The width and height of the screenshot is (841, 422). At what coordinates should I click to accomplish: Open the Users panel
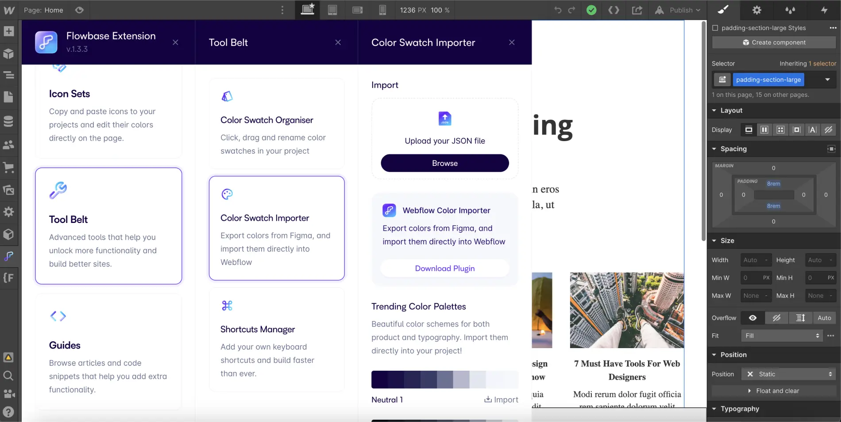[8, 145]
